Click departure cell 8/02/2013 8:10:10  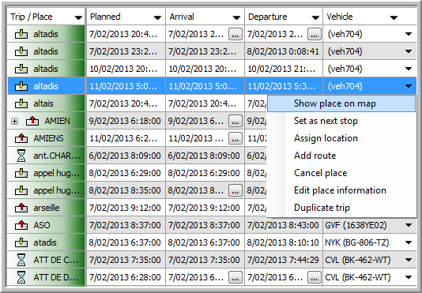tap(283, 242)
